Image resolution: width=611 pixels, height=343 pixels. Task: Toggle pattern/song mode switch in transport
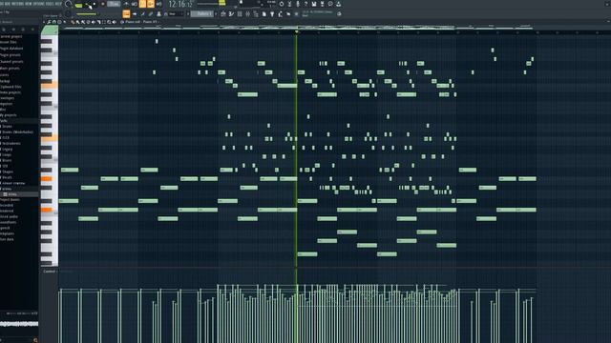coord(78,5)
